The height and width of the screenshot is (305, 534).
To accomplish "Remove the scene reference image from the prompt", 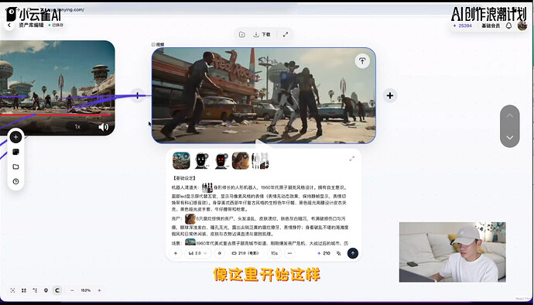I will (x=186, y=156).
